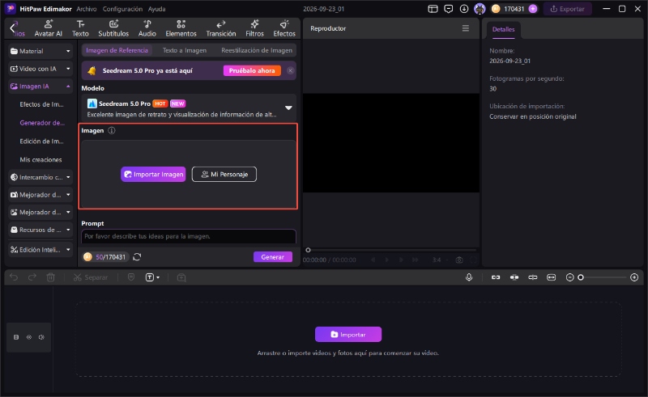
Task: Toggle the track visibility eye icon
Action: (x=29, y=337)
